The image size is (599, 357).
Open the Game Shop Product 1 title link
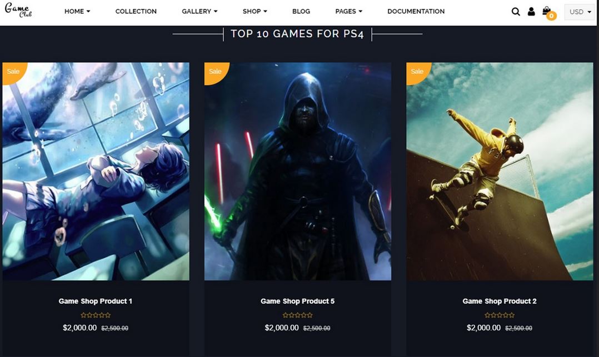point(96,301)
